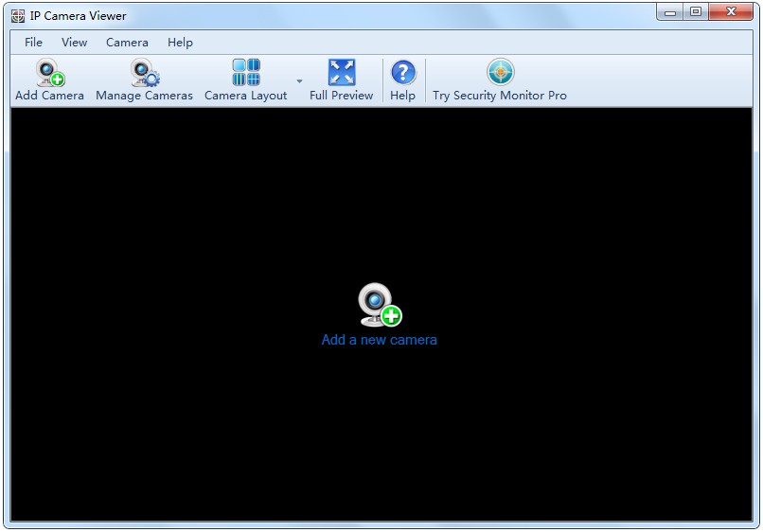This screenshot has height=532, width=763.
Task: Open the Help menu in the menu bar
Action: pyautogui.click(x=180, y=42)
